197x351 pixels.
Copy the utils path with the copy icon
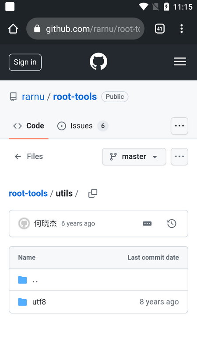[93, 193]
